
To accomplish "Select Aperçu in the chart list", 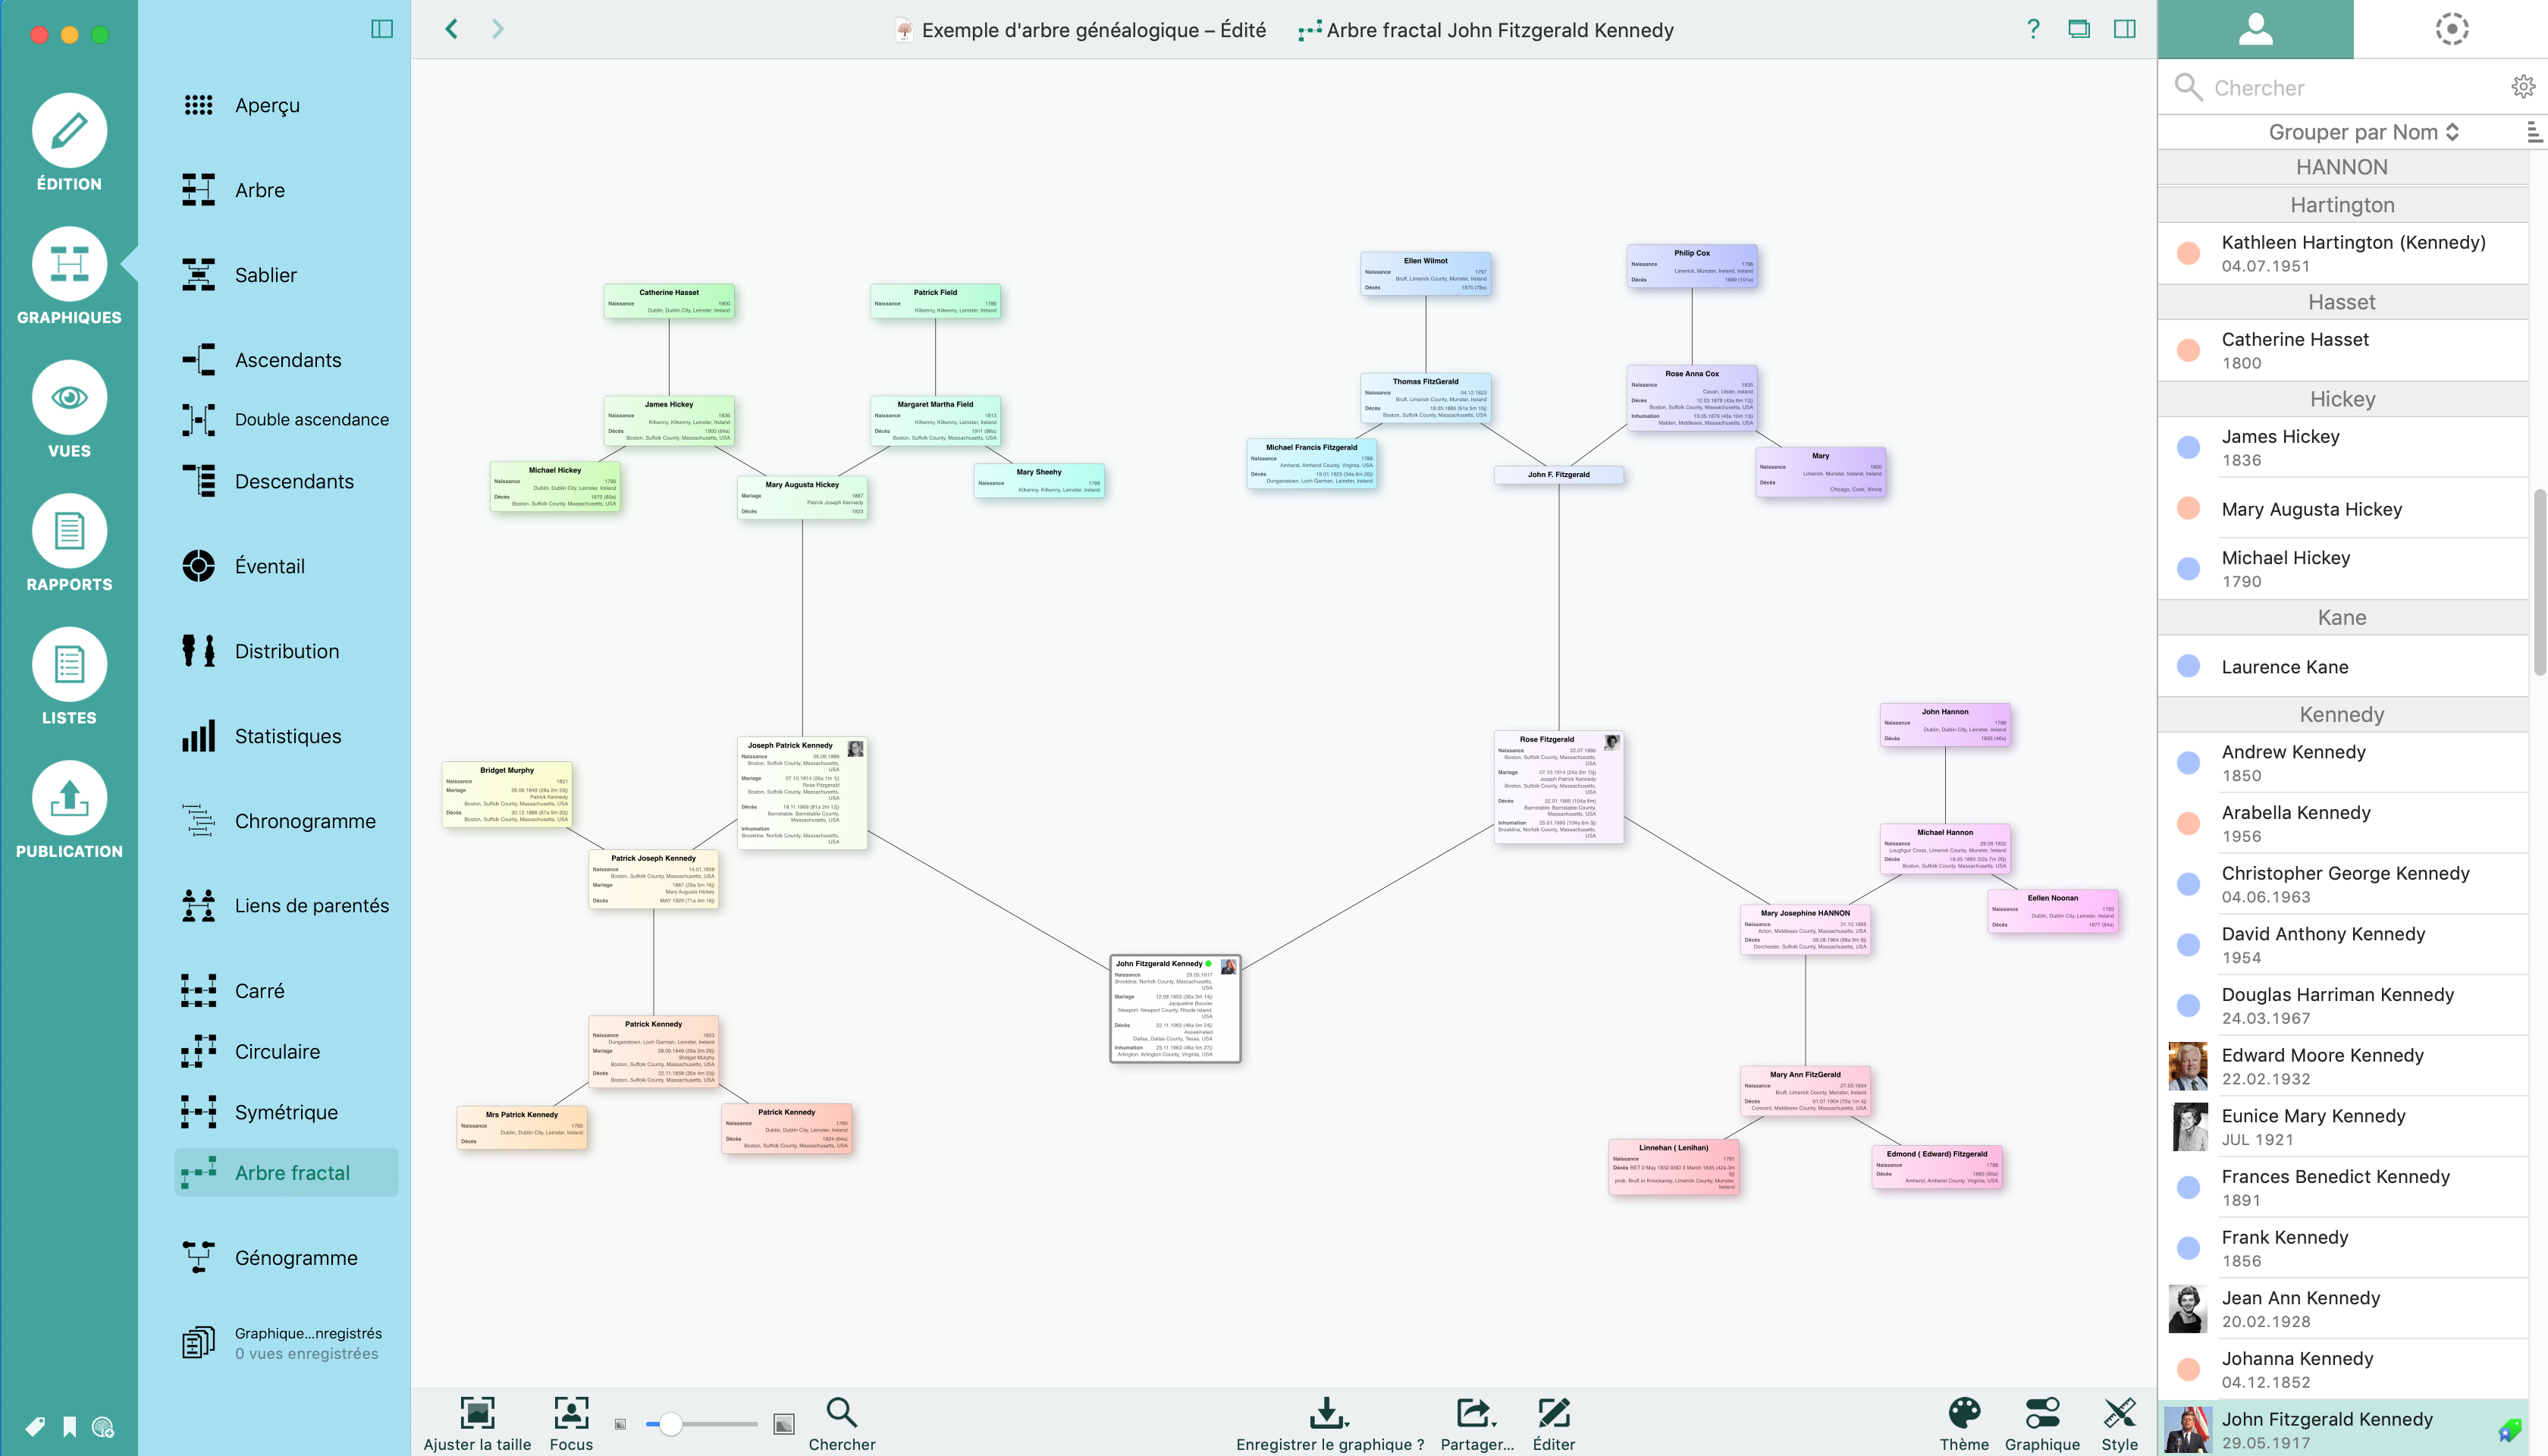I will [x=286, y=105].
